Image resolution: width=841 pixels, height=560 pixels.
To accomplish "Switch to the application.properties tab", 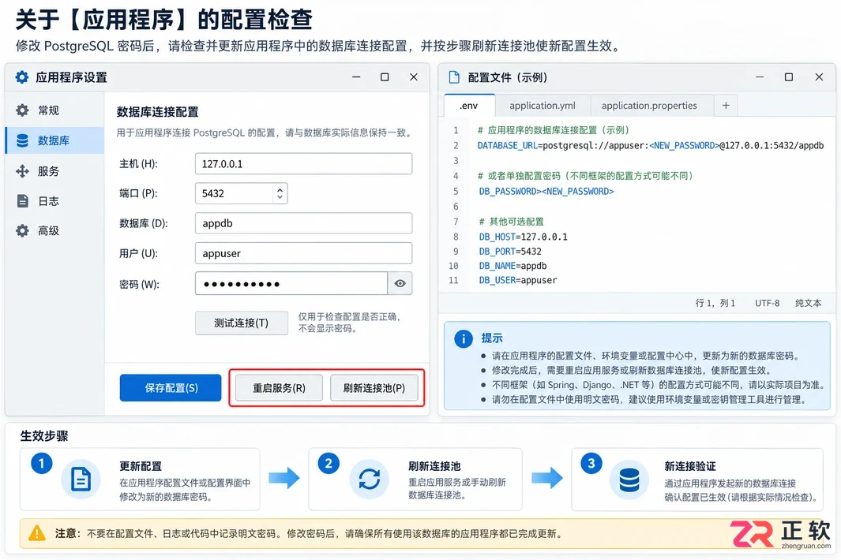I will (649, 106).
